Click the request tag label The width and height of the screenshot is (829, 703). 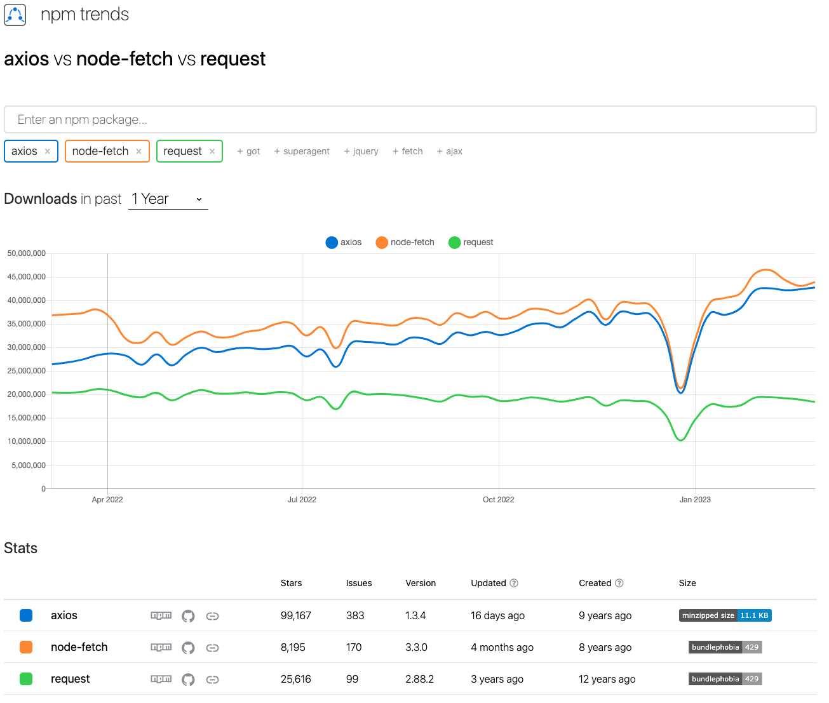click(182, 151)
